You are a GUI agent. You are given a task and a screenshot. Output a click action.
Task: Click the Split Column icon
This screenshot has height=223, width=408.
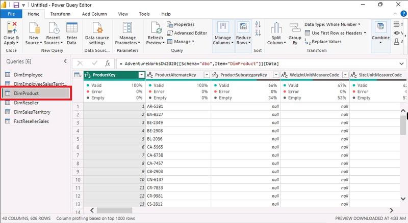[276, 28]
